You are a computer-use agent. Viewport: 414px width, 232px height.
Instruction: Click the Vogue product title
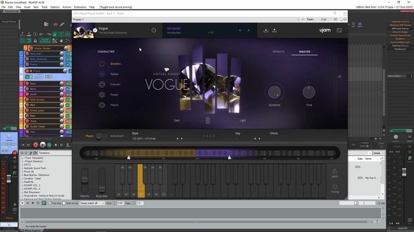pos(103,28)
